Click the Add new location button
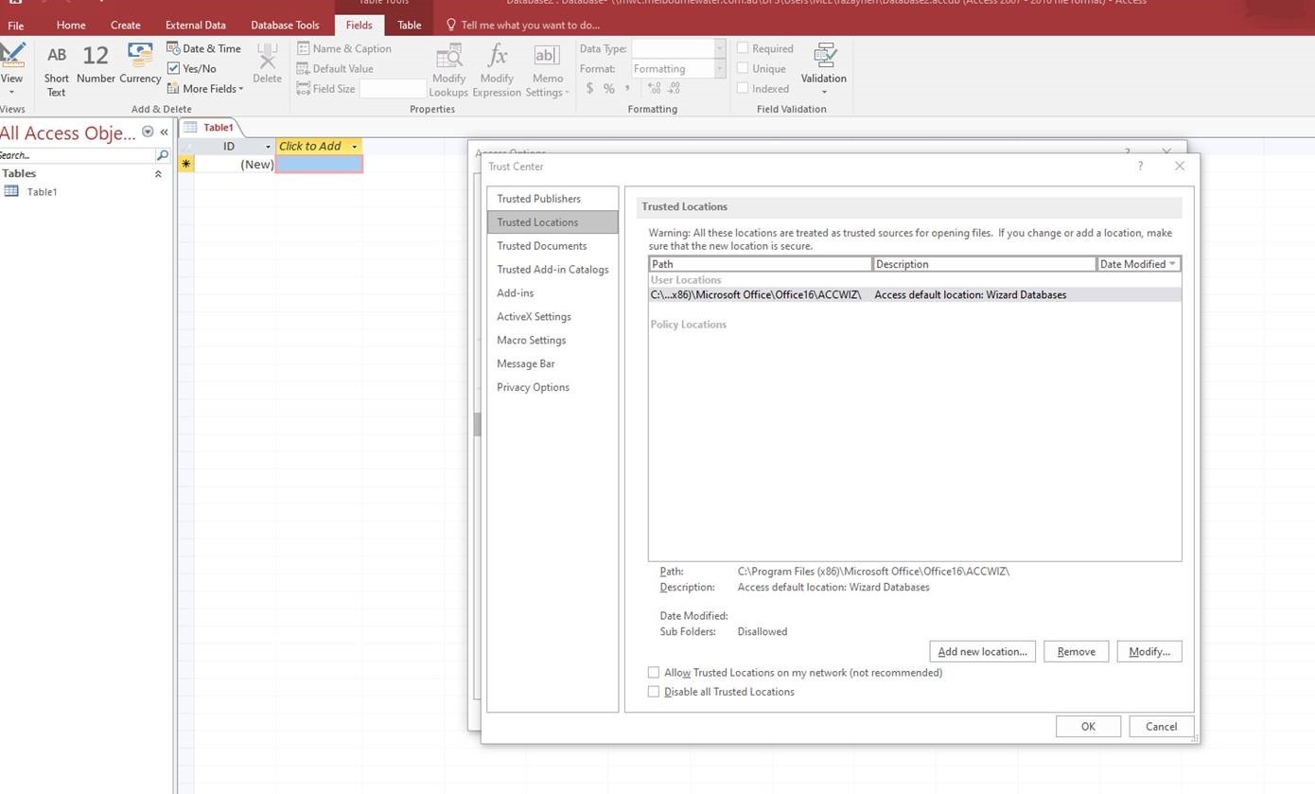1315x794 pixels. 981,651
